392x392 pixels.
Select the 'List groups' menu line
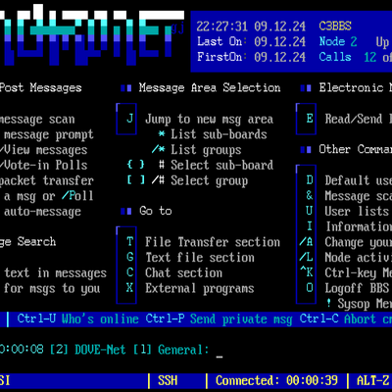coord(196,150)
